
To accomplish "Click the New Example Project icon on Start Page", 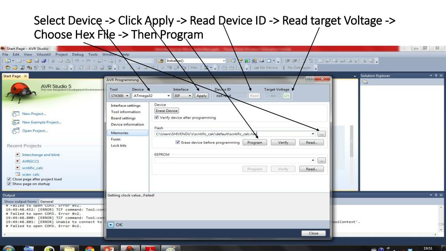I will [x=15, y=122].
